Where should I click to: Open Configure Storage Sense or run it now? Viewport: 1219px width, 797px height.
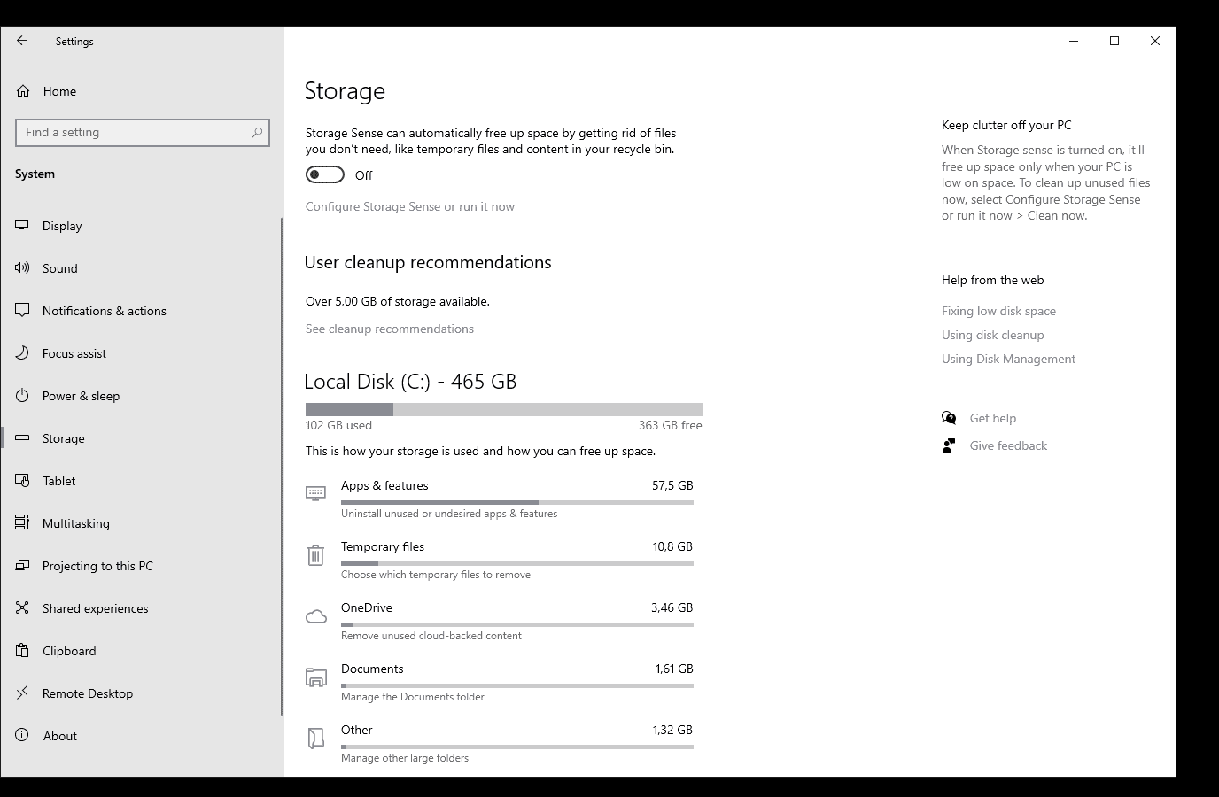pos(409,206)
